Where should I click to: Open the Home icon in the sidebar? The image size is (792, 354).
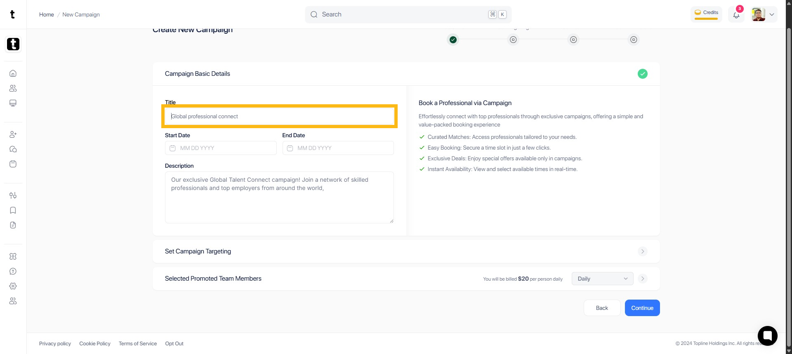tap(13, 73)
